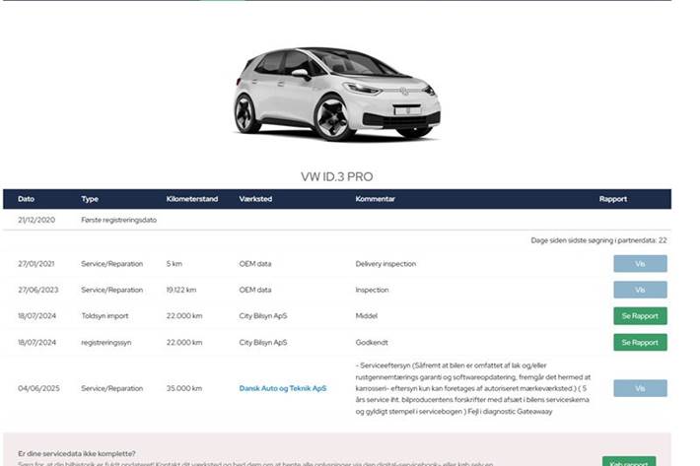700x466 pixels.
Task: Click the 35.000 km mileage value
Action: coord(184,388)
